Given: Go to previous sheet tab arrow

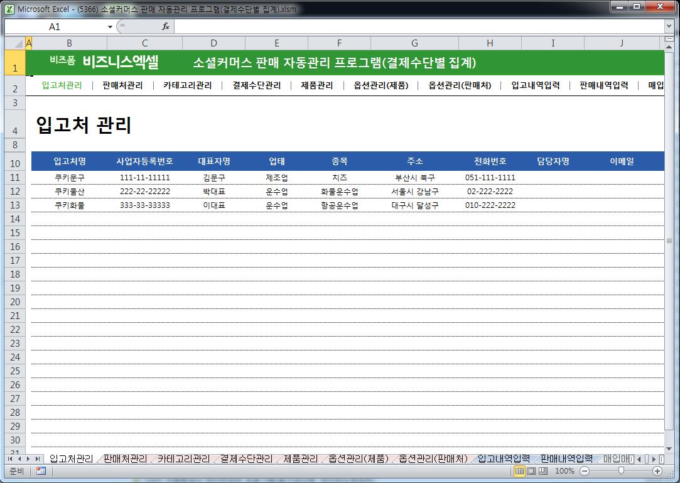Looking at the screenshot, I should 19,459.
